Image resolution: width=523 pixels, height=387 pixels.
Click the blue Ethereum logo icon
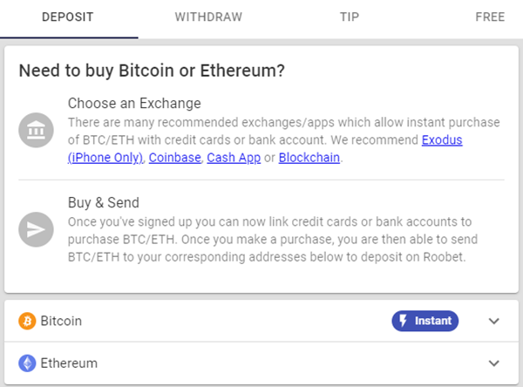pos(27,363)
